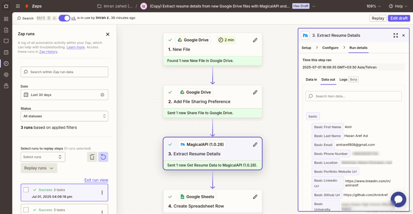Image resolution: width=413 pixels, height=214 pixels.
Task: Click the Exit run view link
Action: point(96,180)
